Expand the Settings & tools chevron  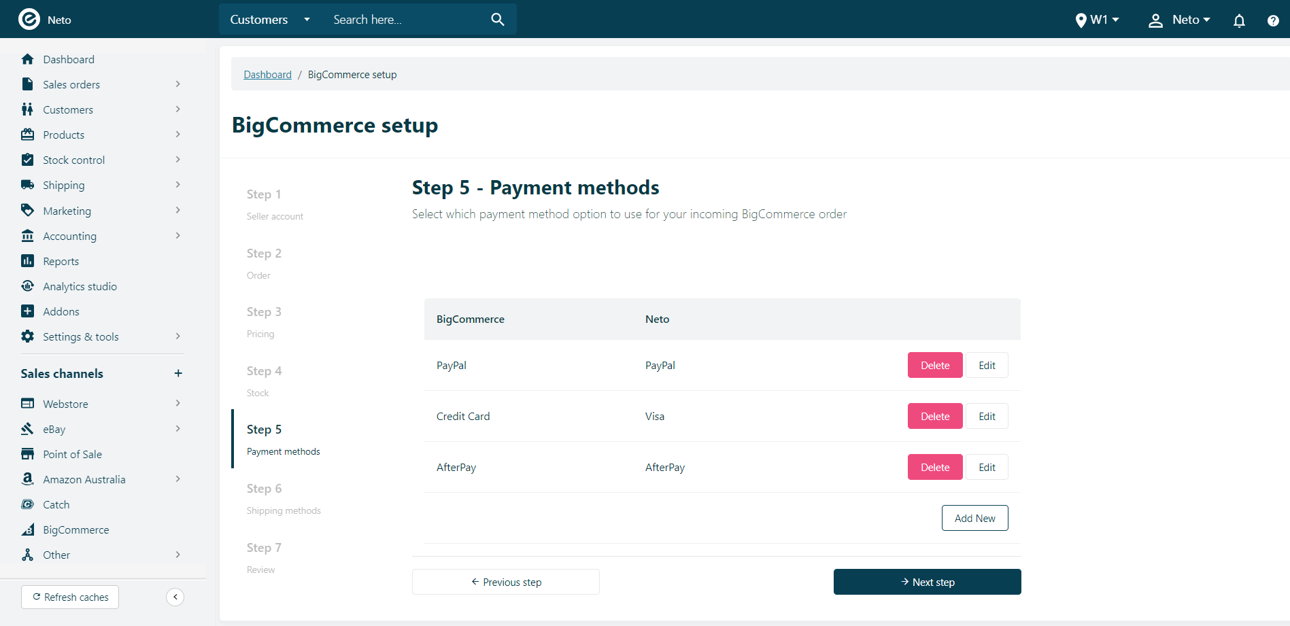tap(178, 336)
